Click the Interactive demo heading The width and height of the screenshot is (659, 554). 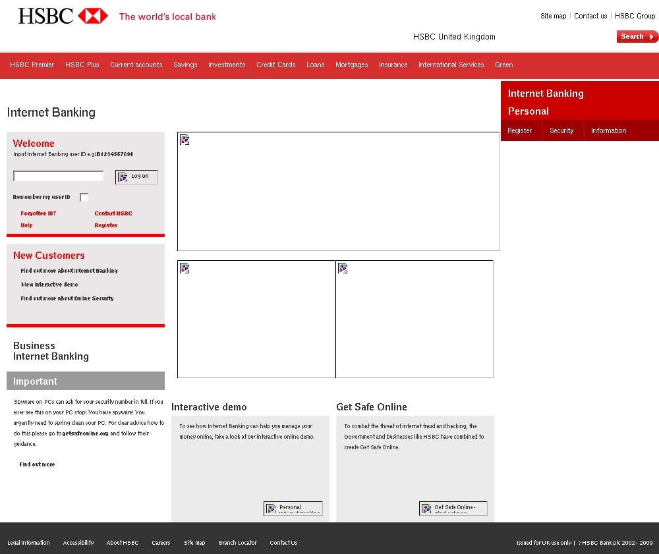pos(209,407)
